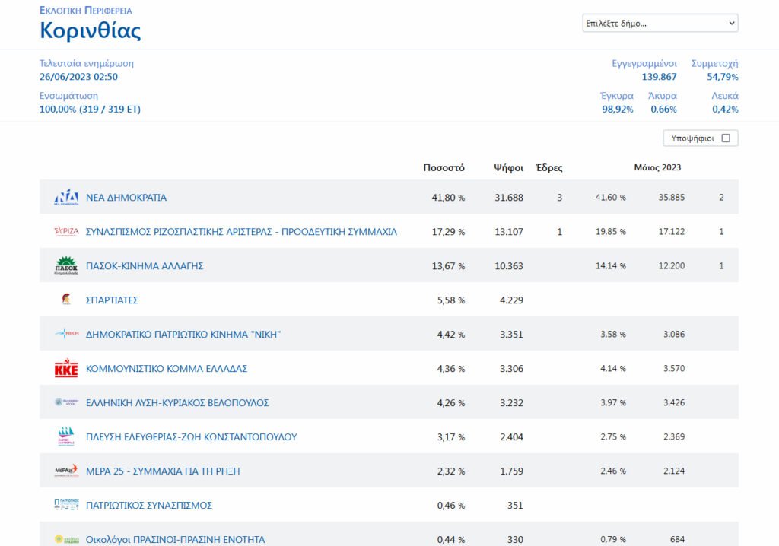Viewport: 779px width, 546px height.
Task: Click ΚΚΕ May 2023 votes 3.570
Action: pyautogui.click(x=674, y=368)
